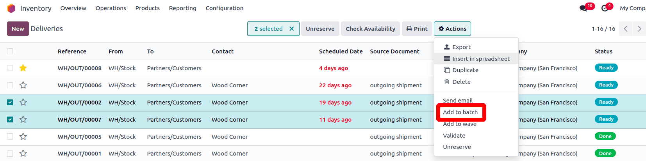This screenshot has height=161, width=646.
Task: Open the Operations menu
Action: pyautogui.click(x=111, y=8)
